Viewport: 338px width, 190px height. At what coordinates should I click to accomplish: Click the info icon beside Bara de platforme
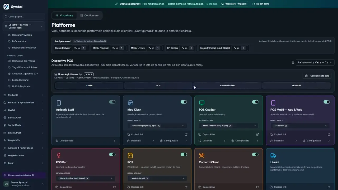(x=81, y=74)
